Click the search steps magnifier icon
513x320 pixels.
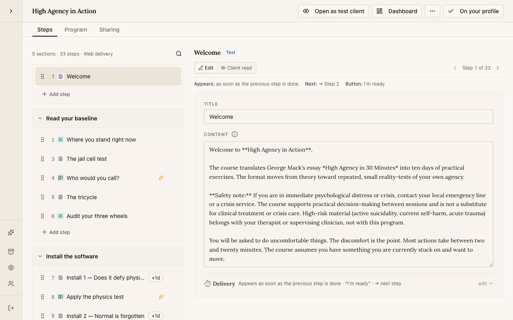tap(179, 54)
